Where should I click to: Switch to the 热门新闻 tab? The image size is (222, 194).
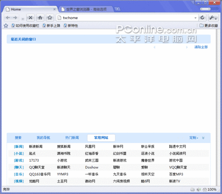(72, 138)
